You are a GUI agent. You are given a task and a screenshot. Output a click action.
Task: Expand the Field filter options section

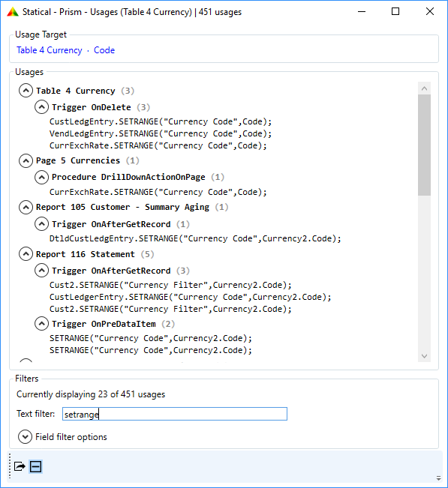pyautogui.click(x=25, y=436)
